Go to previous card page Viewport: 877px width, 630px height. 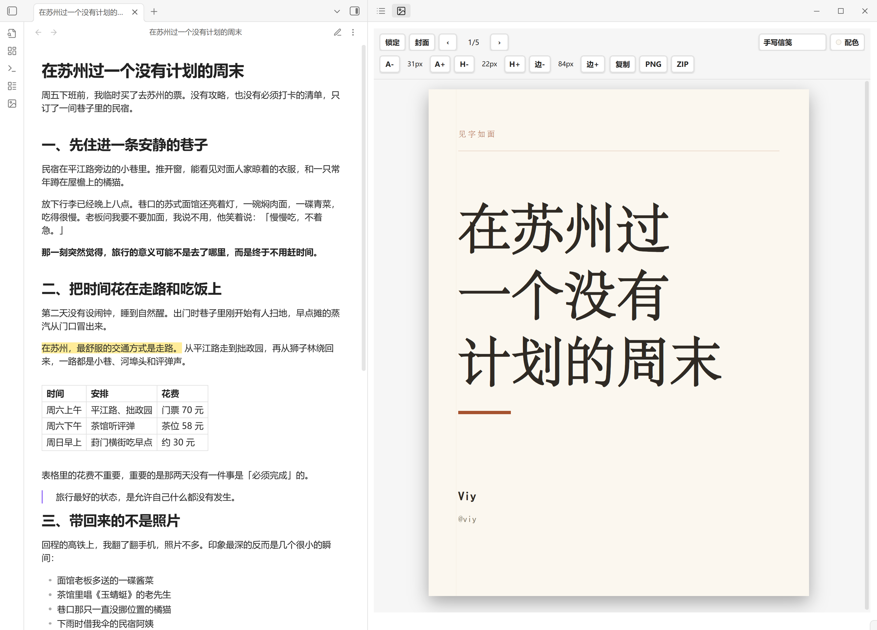(x=448, y=42)
